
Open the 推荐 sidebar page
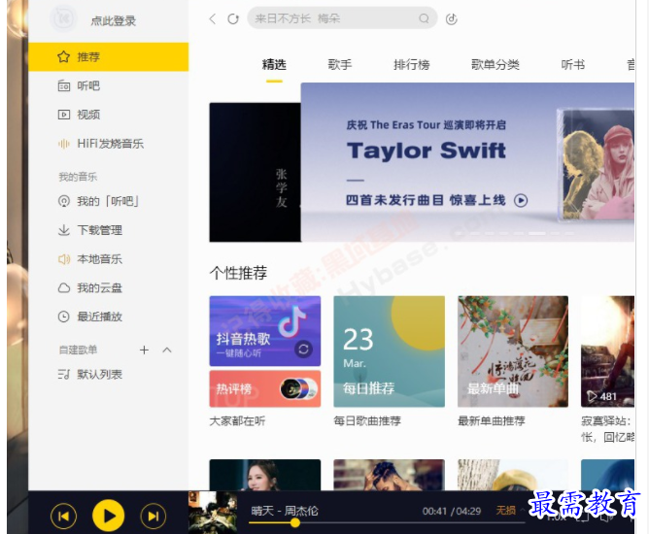109,56
